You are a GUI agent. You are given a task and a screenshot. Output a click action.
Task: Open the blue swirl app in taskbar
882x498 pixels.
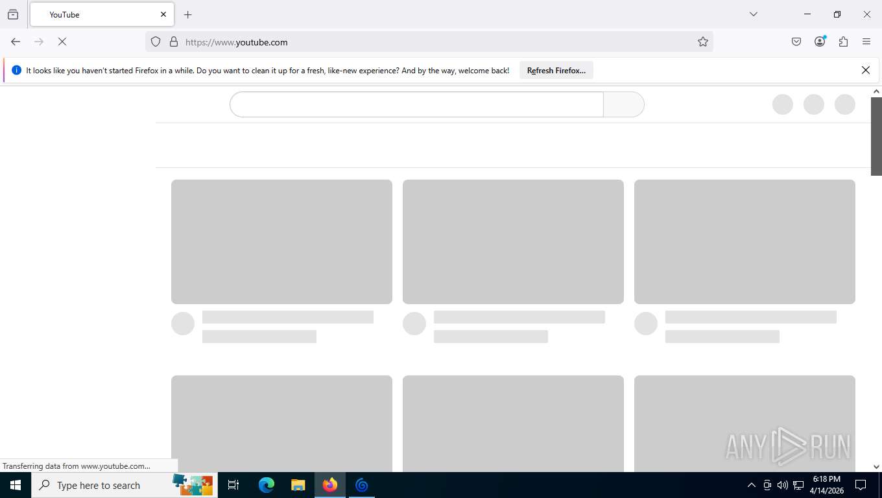(362, 485)
